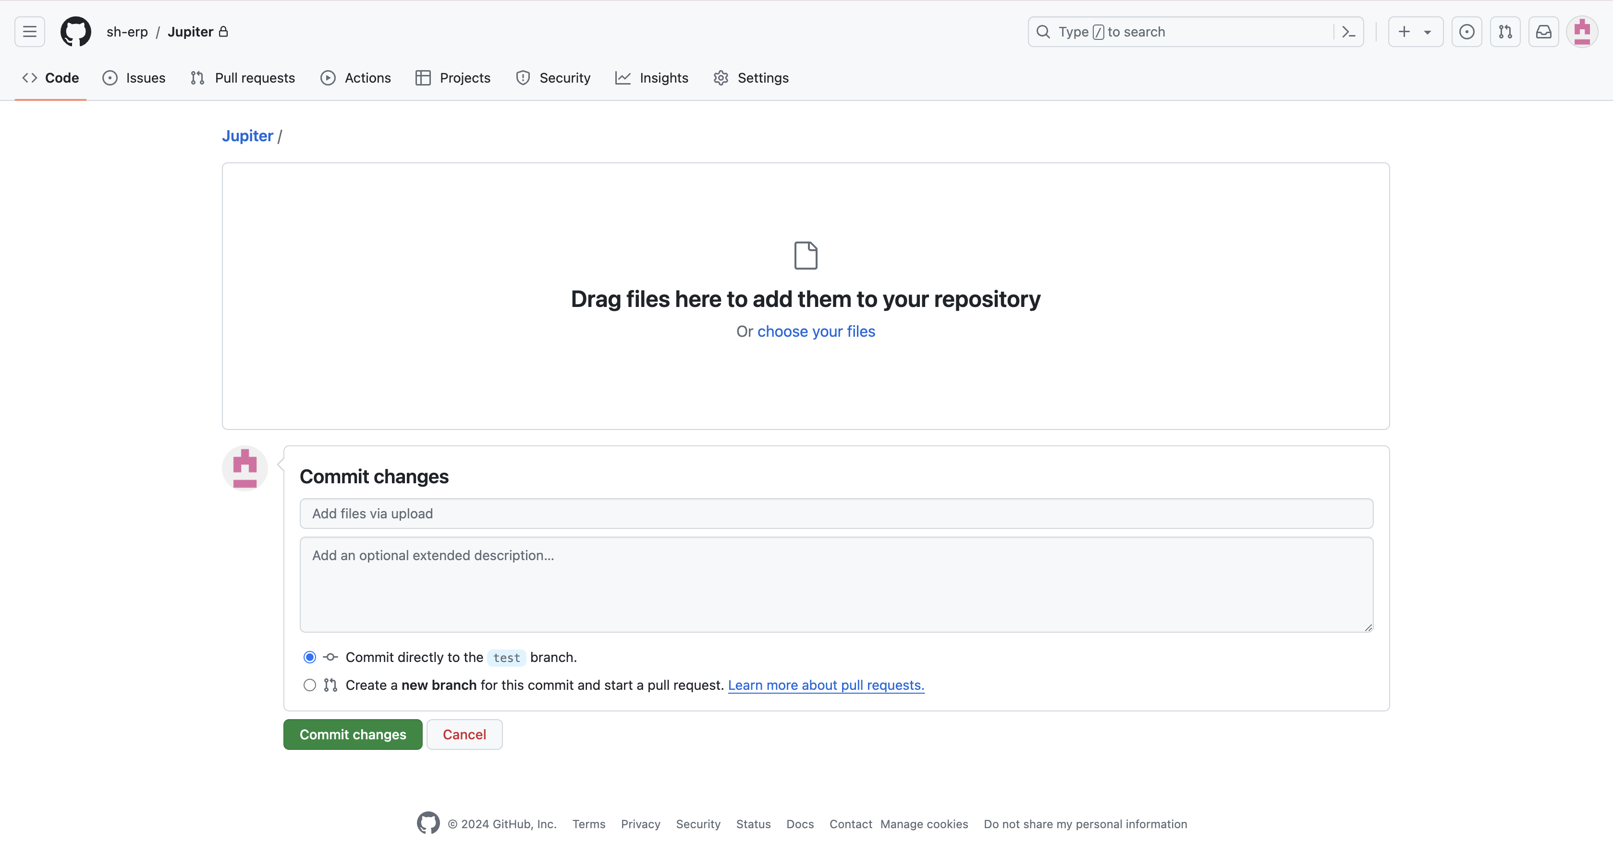1613x857 pixels.
Task: Click the Commit changes heading
Action: pos(374,477)
